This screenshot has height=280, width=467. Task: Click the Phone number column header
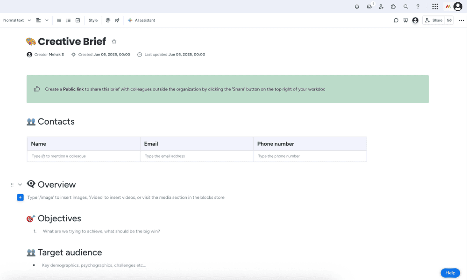(x=310, y=144)
